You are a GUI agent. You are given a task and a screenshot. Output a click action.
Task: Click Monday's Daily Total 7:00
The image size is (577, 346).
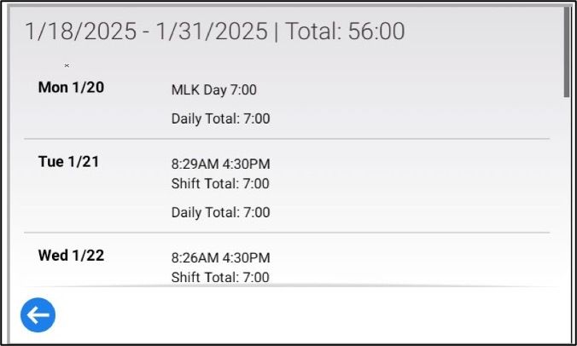point(220,119)
